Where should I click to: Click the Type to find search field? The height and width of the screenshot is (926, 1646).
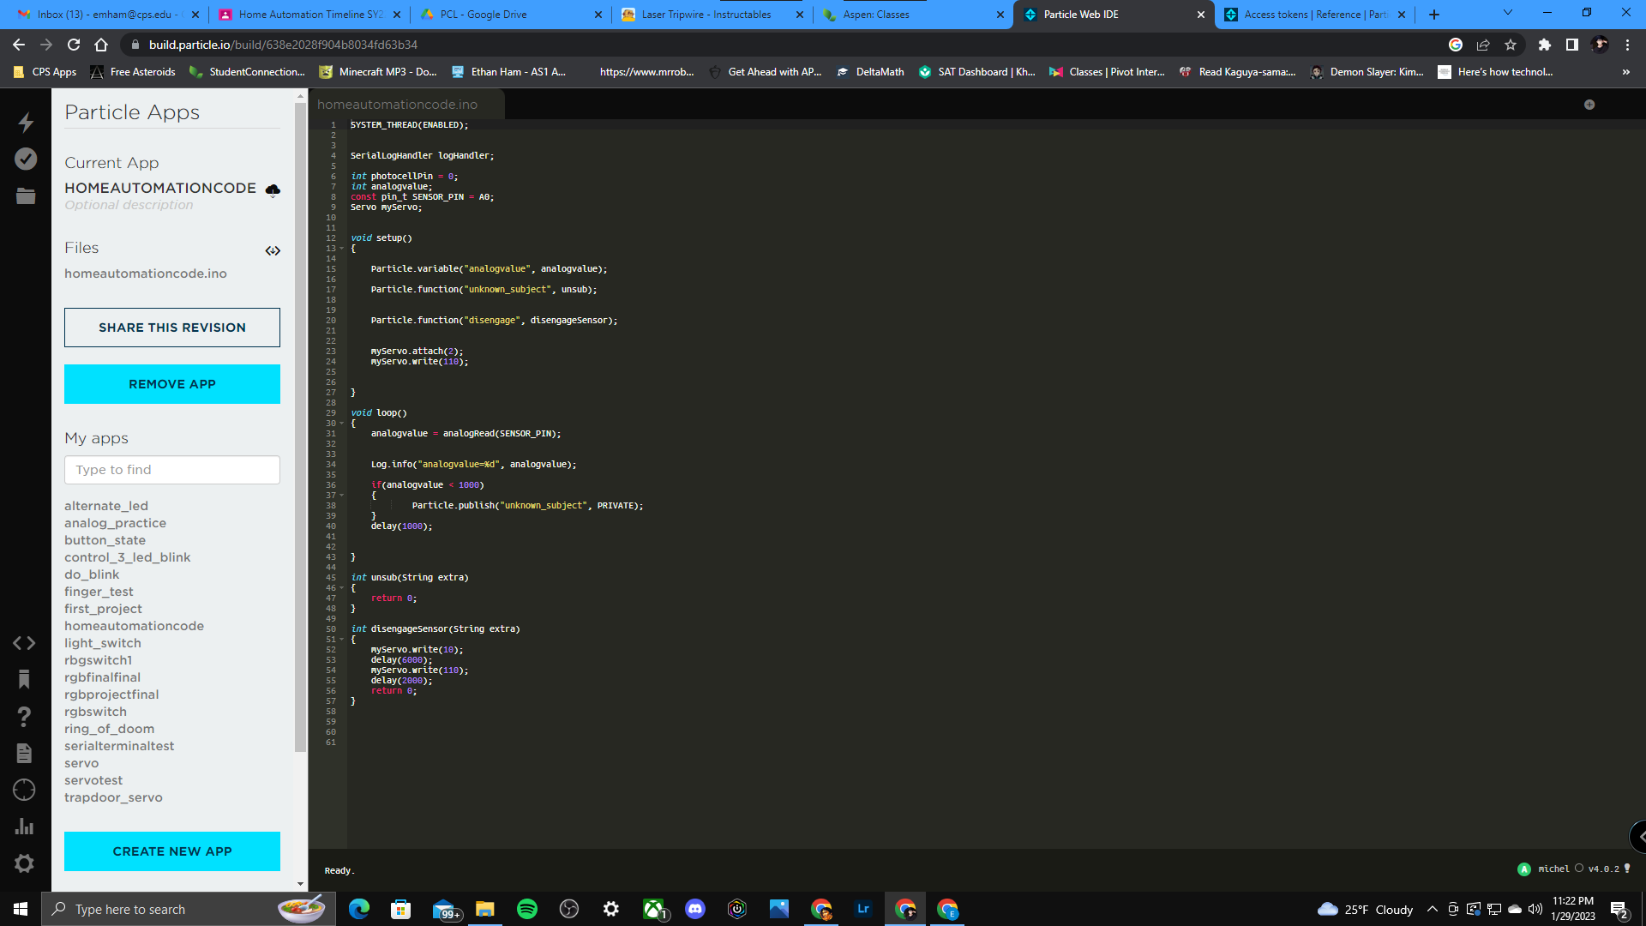[171, 470]
